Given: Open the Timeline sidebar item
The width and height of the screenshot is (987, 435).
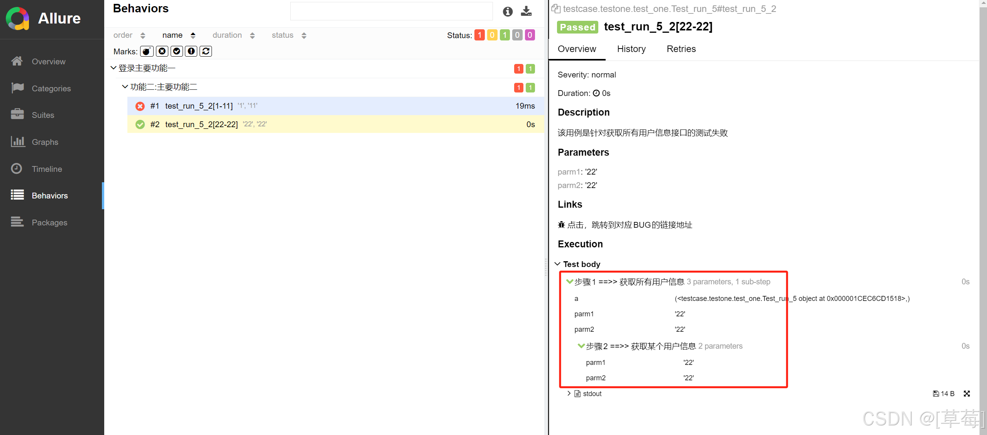Looking at the screenshot, I should click(47, 169).
